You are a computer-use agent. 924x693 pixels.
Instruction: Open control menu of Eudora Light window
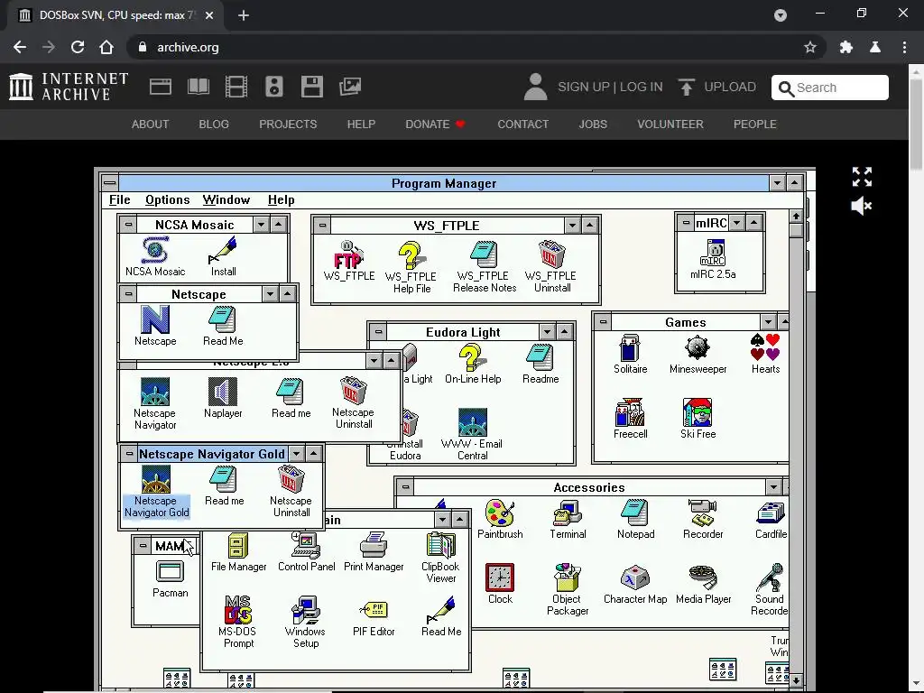378,332
